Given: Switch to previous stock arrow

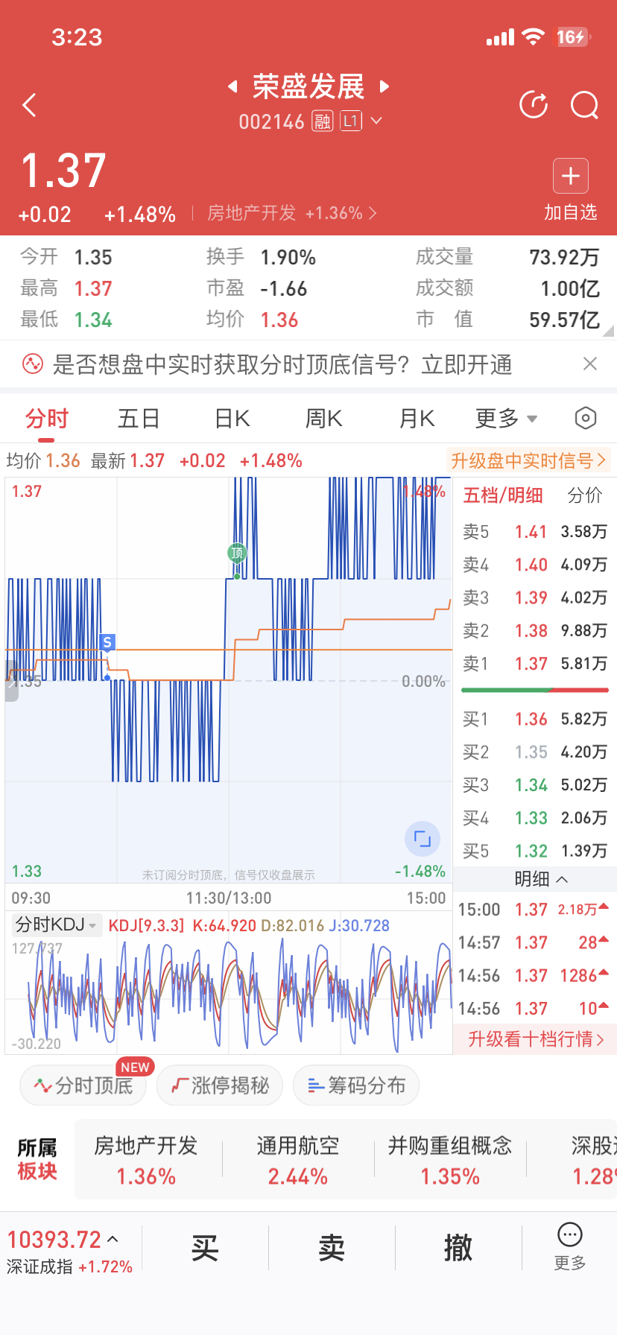Looking at the screenshot, I should pos(232,86).
